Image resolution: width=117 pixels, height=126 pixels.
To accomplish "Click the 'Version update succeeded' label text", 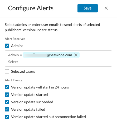I will click(x=32, y=102).
